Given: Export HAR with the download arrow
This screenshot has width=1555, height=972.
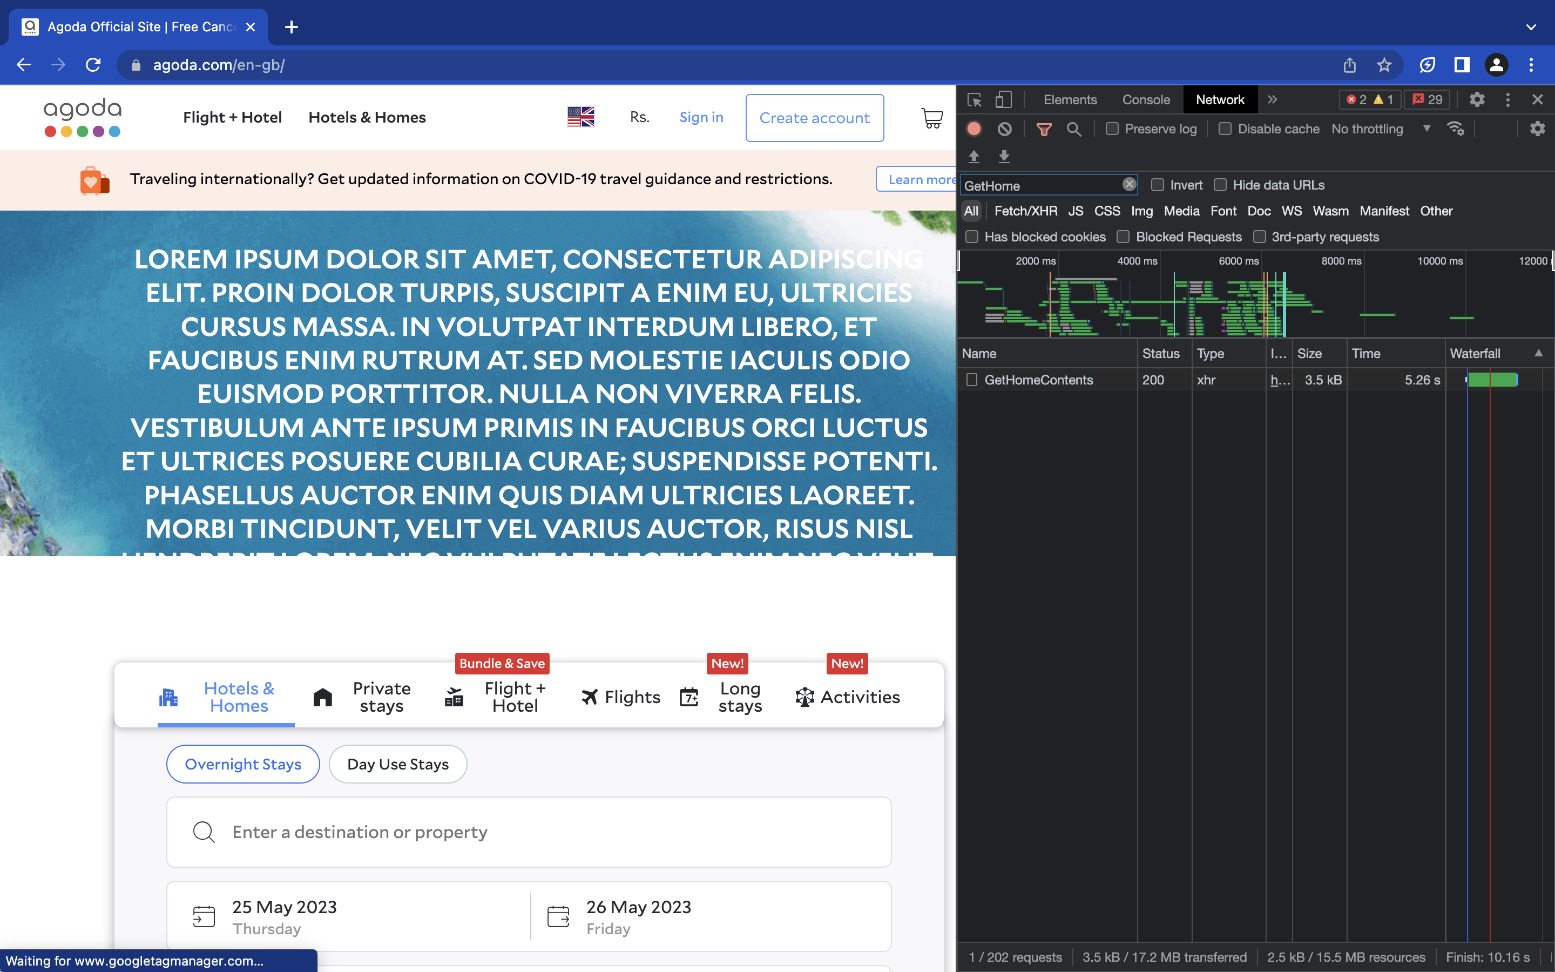Looking at the screenshot, I should [1004, 156].
